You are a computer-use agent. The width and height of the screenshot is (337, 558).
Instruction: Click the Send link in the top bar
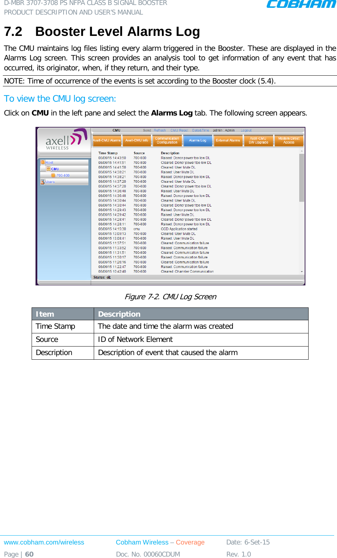pyautogui.click(x=147, y=130)
